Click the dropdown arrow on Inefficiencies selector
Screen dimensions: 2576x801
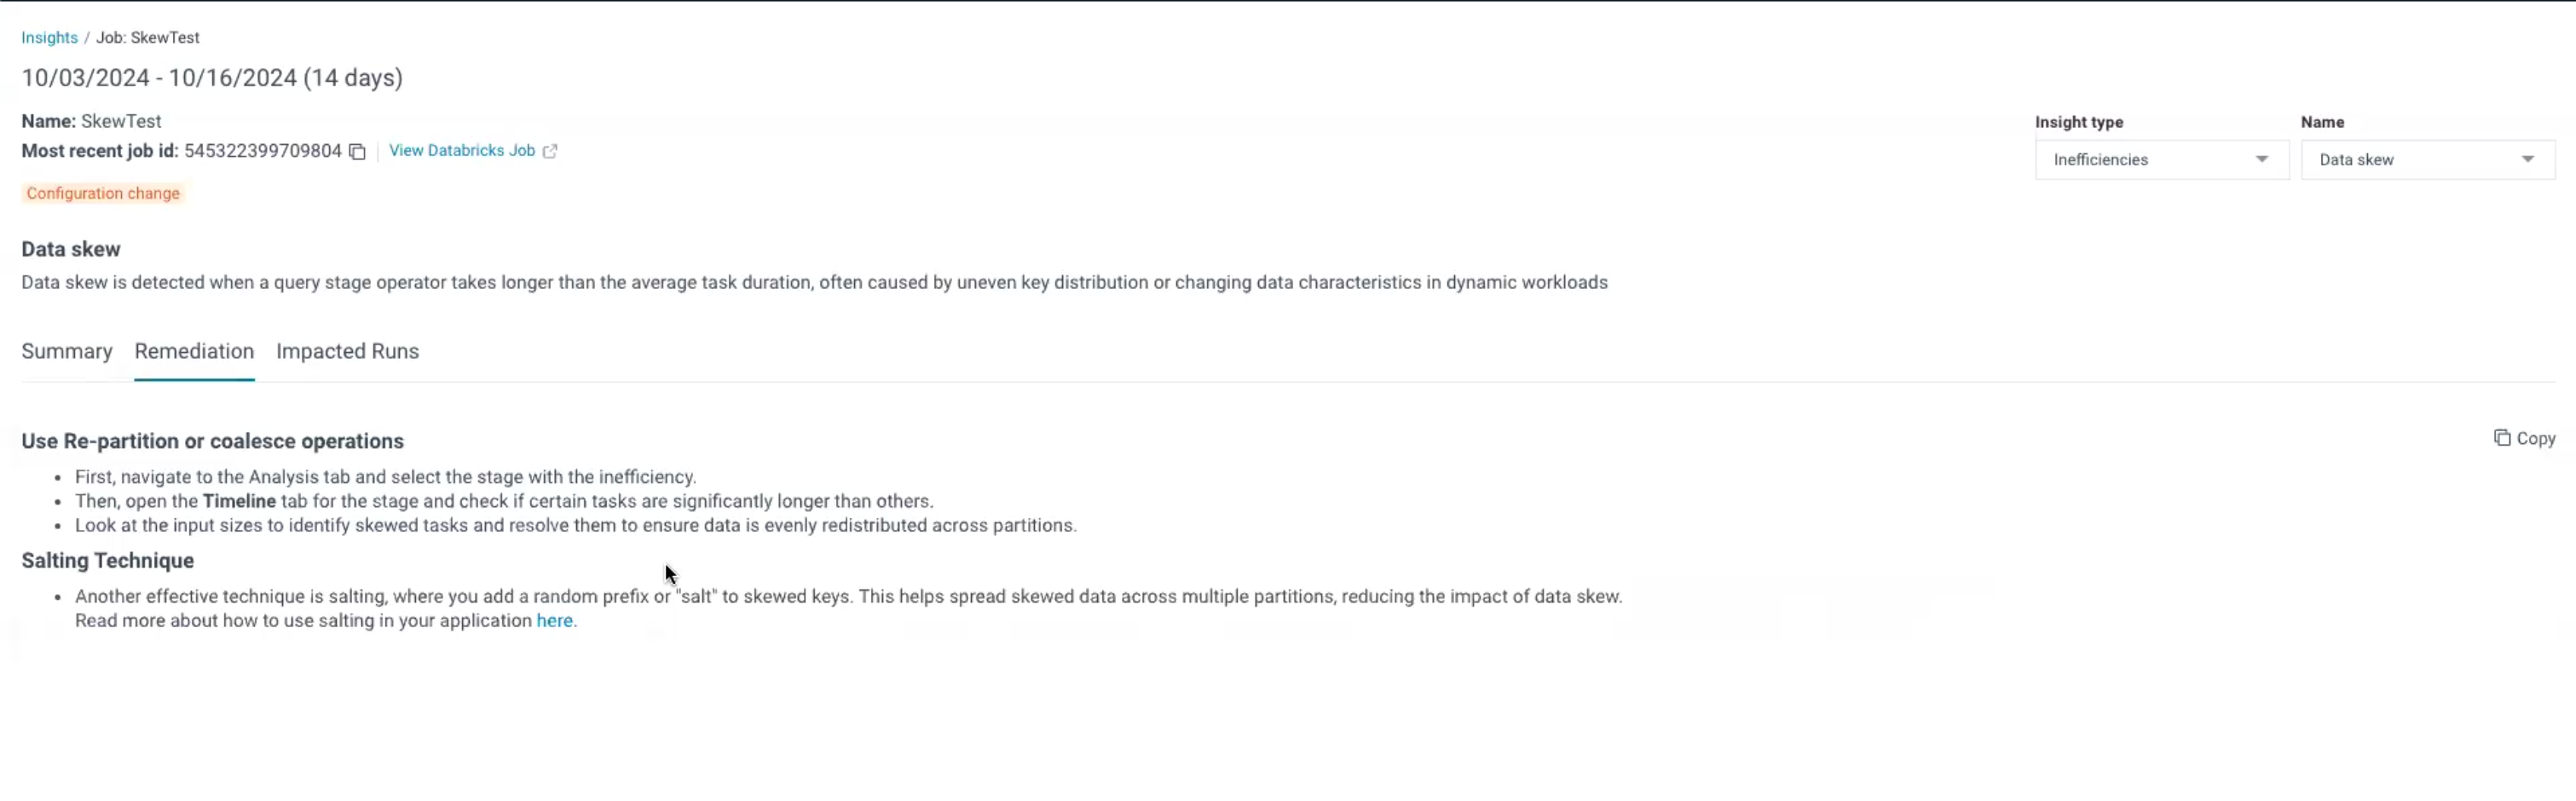[x=2262, y=159]
